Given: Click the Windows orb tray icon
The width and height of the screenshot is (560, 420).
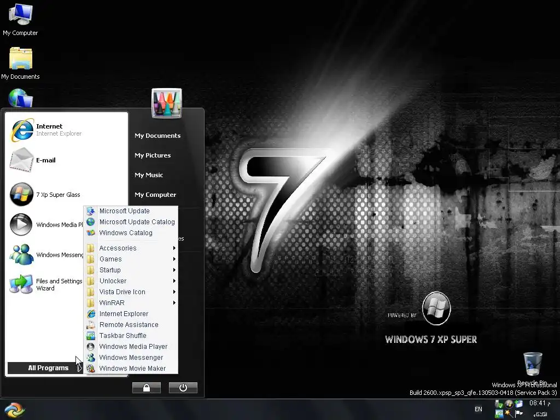Looking at the screenshot, I should [509, 404].
